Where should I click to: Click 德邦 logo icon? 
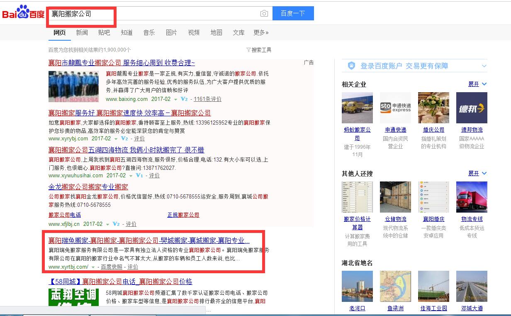coord(472,108)
